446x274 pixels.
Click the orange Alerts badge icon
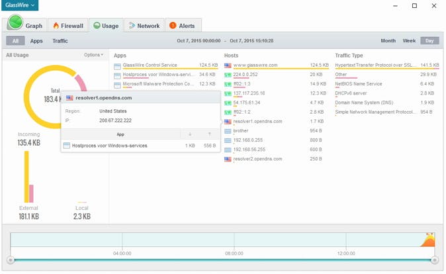point(173,26)
